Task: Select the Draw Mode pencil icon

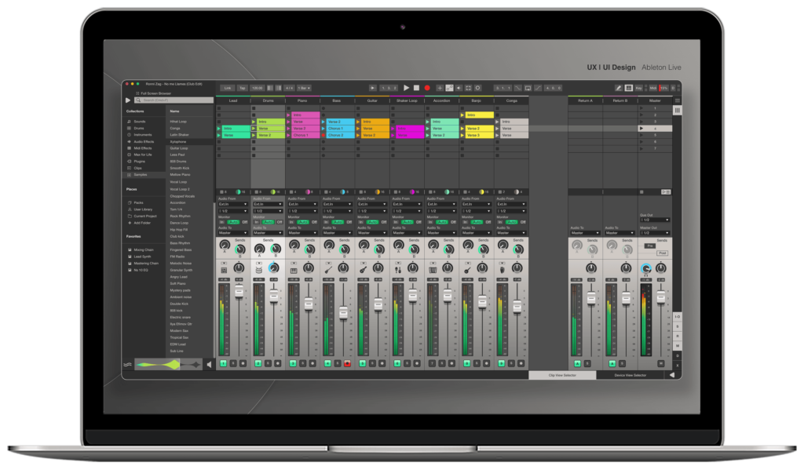Action: point(619,88)
